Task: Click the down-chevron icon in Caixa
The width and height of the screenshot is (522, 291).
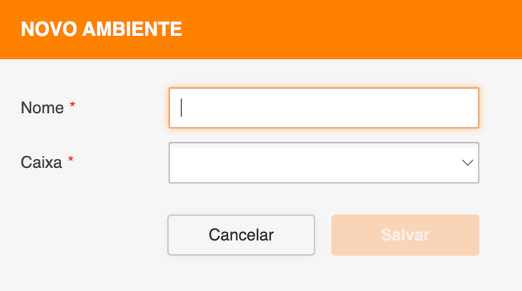Action: coord(467,163)
